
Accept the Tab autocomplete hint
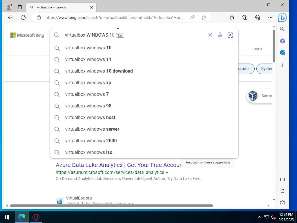[120, 35]
